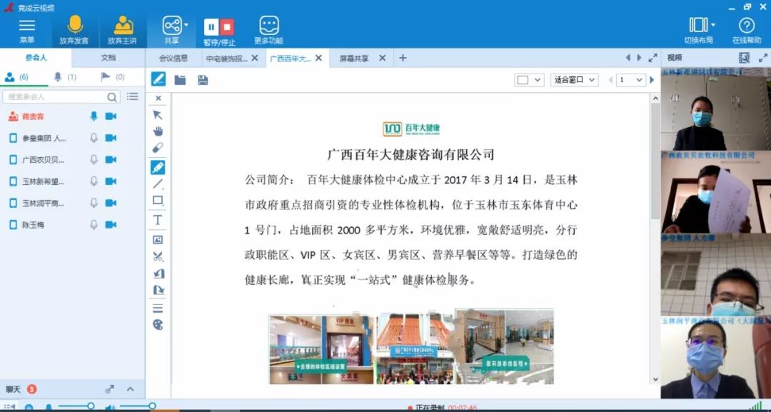Screen dimensions: 771x412
Task: Open a document with the folder icon
Action: coord(180,80)
